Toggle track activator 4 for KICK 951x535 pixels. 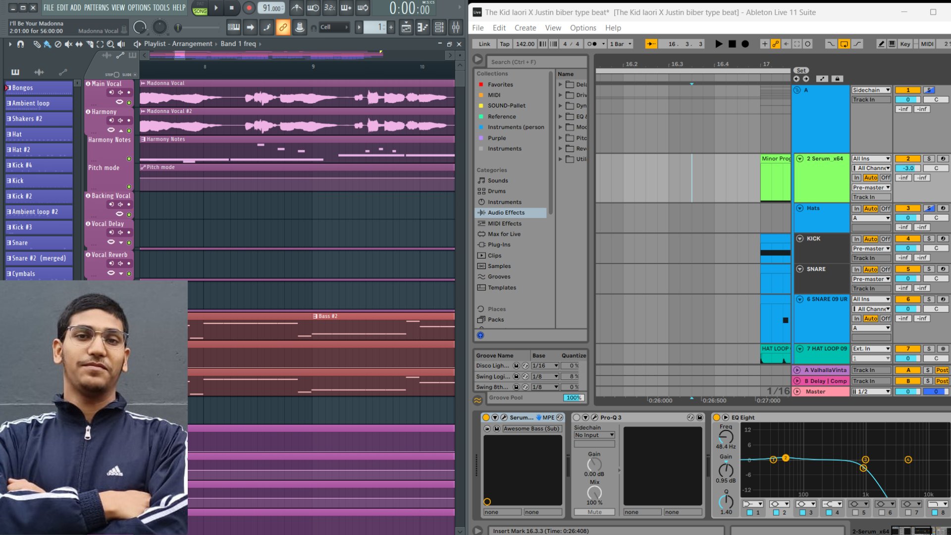[908, 239]
